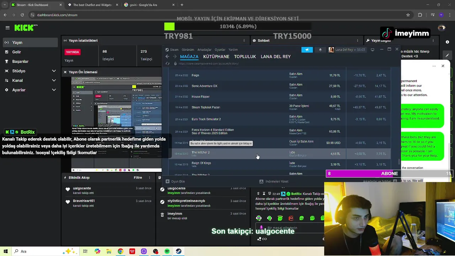The image size is (455, 256).
Task: Open the Oyunlar menu in Steam
Action: click(x=220, y=50)
